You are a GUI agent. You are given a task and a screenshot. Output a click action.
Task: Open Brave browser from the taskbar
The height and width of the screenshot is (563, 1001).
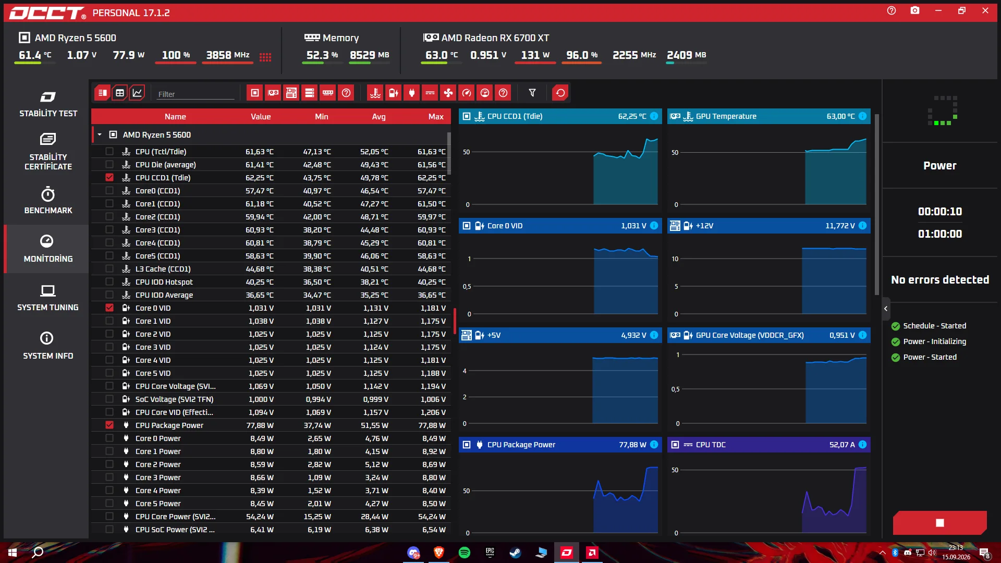439,553
